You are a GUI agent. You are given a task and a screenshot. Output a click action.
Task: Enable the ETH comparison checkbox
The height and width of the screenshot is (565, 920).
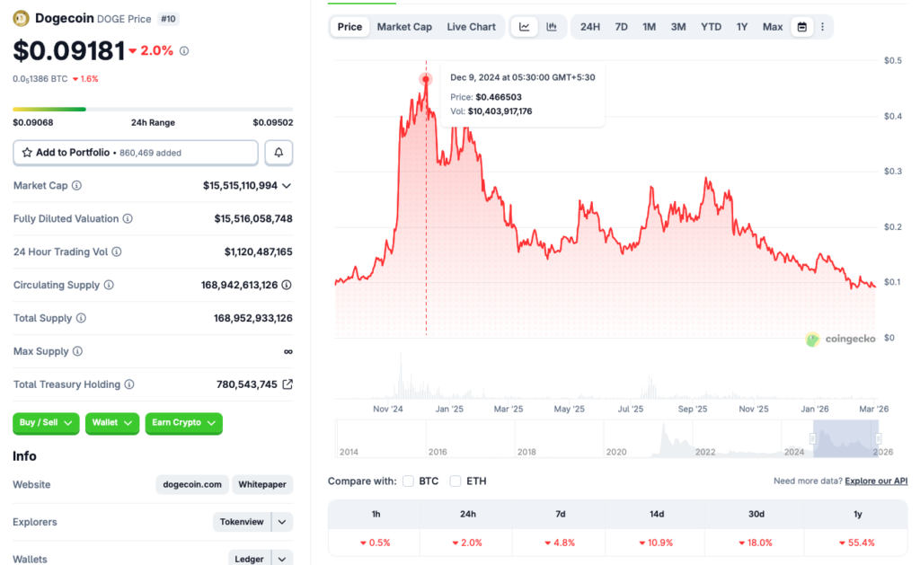point(456,481)
